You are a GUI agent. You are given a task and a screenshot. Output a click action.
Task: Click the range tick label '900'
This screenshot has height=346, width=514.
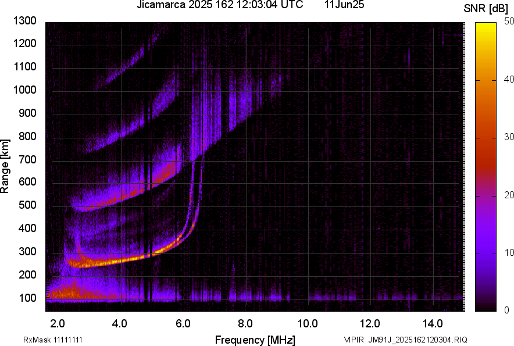pyautogui.click(x=27, y=113)
